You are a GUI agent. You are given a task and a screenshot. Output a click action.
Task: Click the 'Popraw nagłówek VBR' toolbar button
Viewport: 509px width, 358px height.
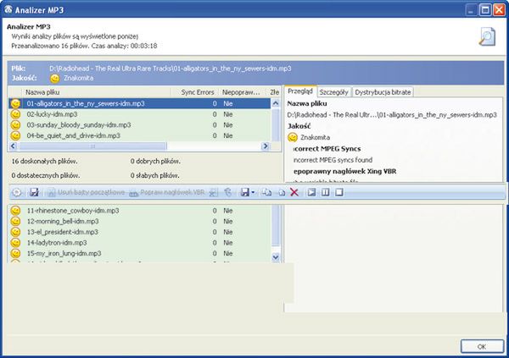coord(166,193)
